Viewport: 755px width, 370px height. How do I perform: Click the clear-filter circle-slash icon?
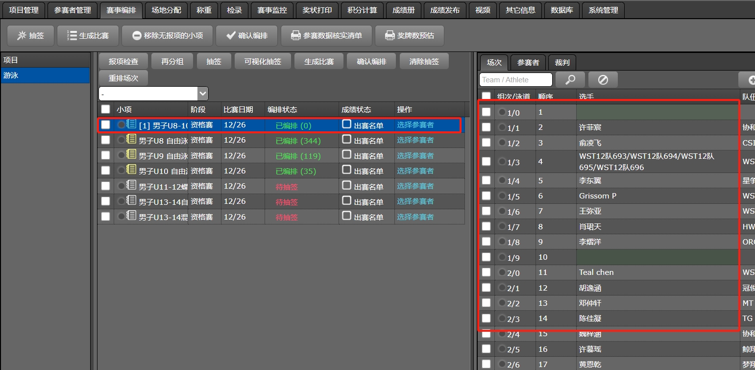[x=603, y=79]
